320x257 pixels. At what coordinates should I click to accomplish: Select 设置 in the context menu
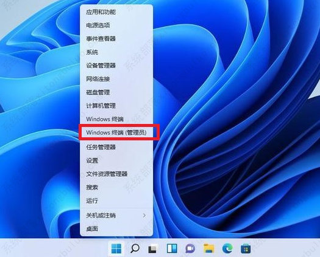click(x=116, y=160)
